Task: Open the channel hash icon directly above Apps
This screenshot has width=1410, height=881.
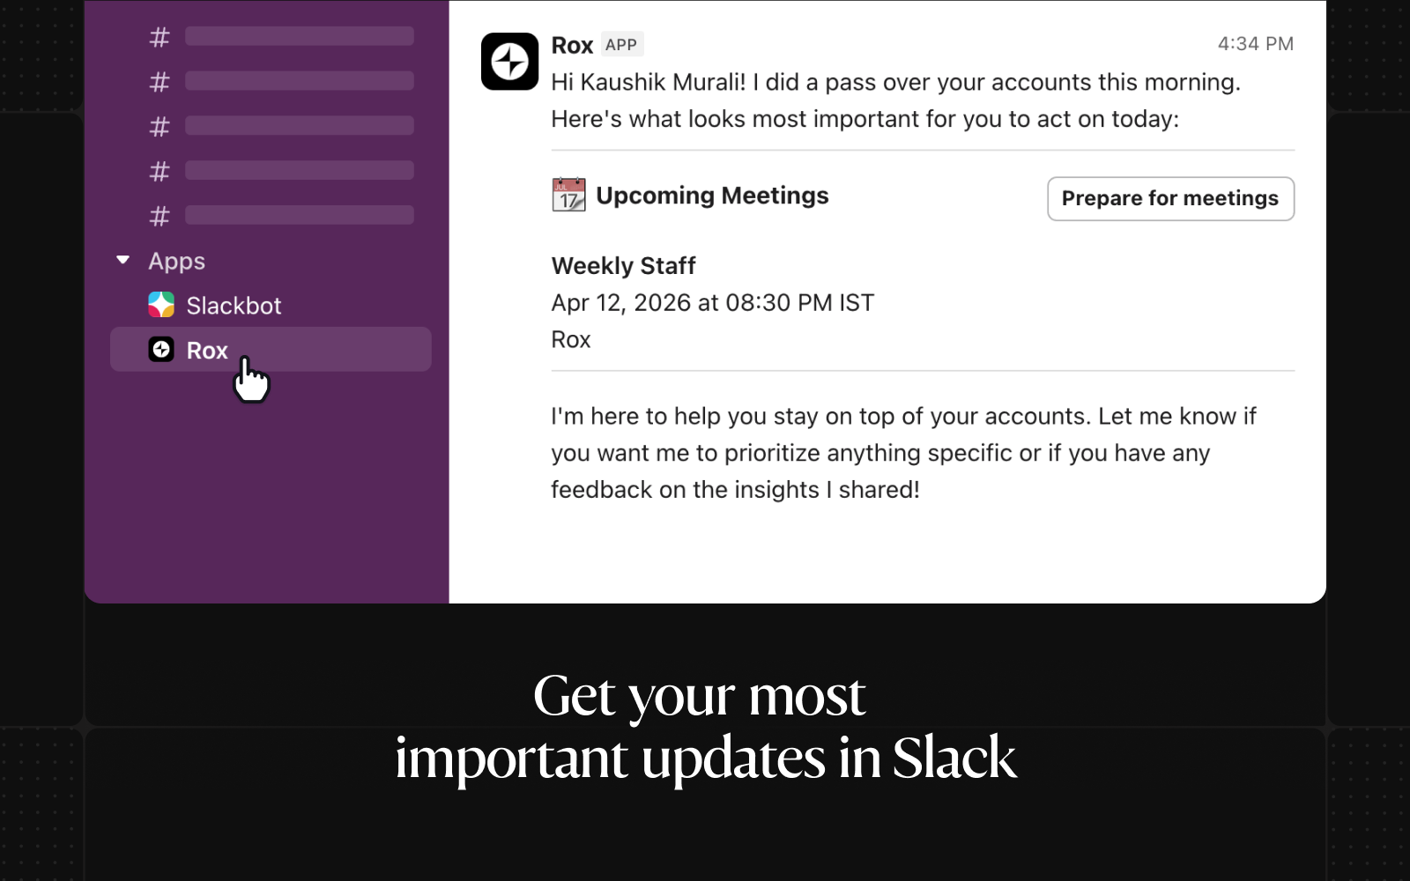Action: pyautogui.click(x=160, y=216)
